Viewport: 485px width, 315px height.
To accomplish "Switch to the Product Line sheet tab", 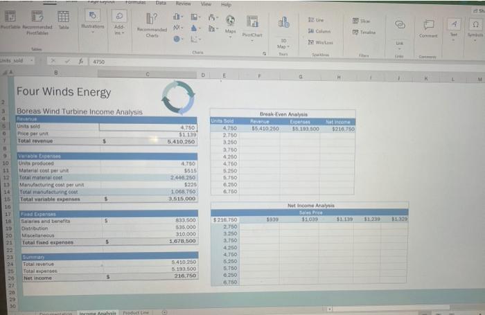I will 136,312.
